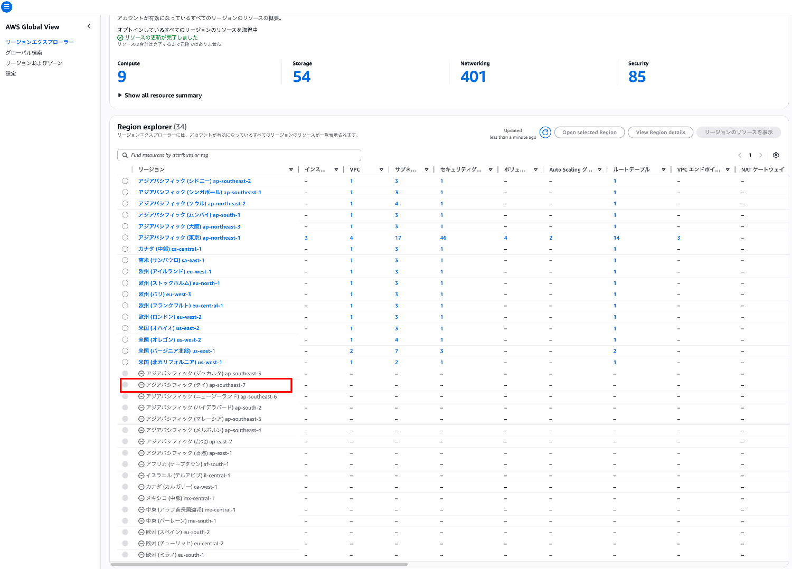The width and height of the screenshot is (792, 569).
Task: Click disabled icon beside eu-south-2 Spain
Action: pyautogui.click(x=142, y=533)
